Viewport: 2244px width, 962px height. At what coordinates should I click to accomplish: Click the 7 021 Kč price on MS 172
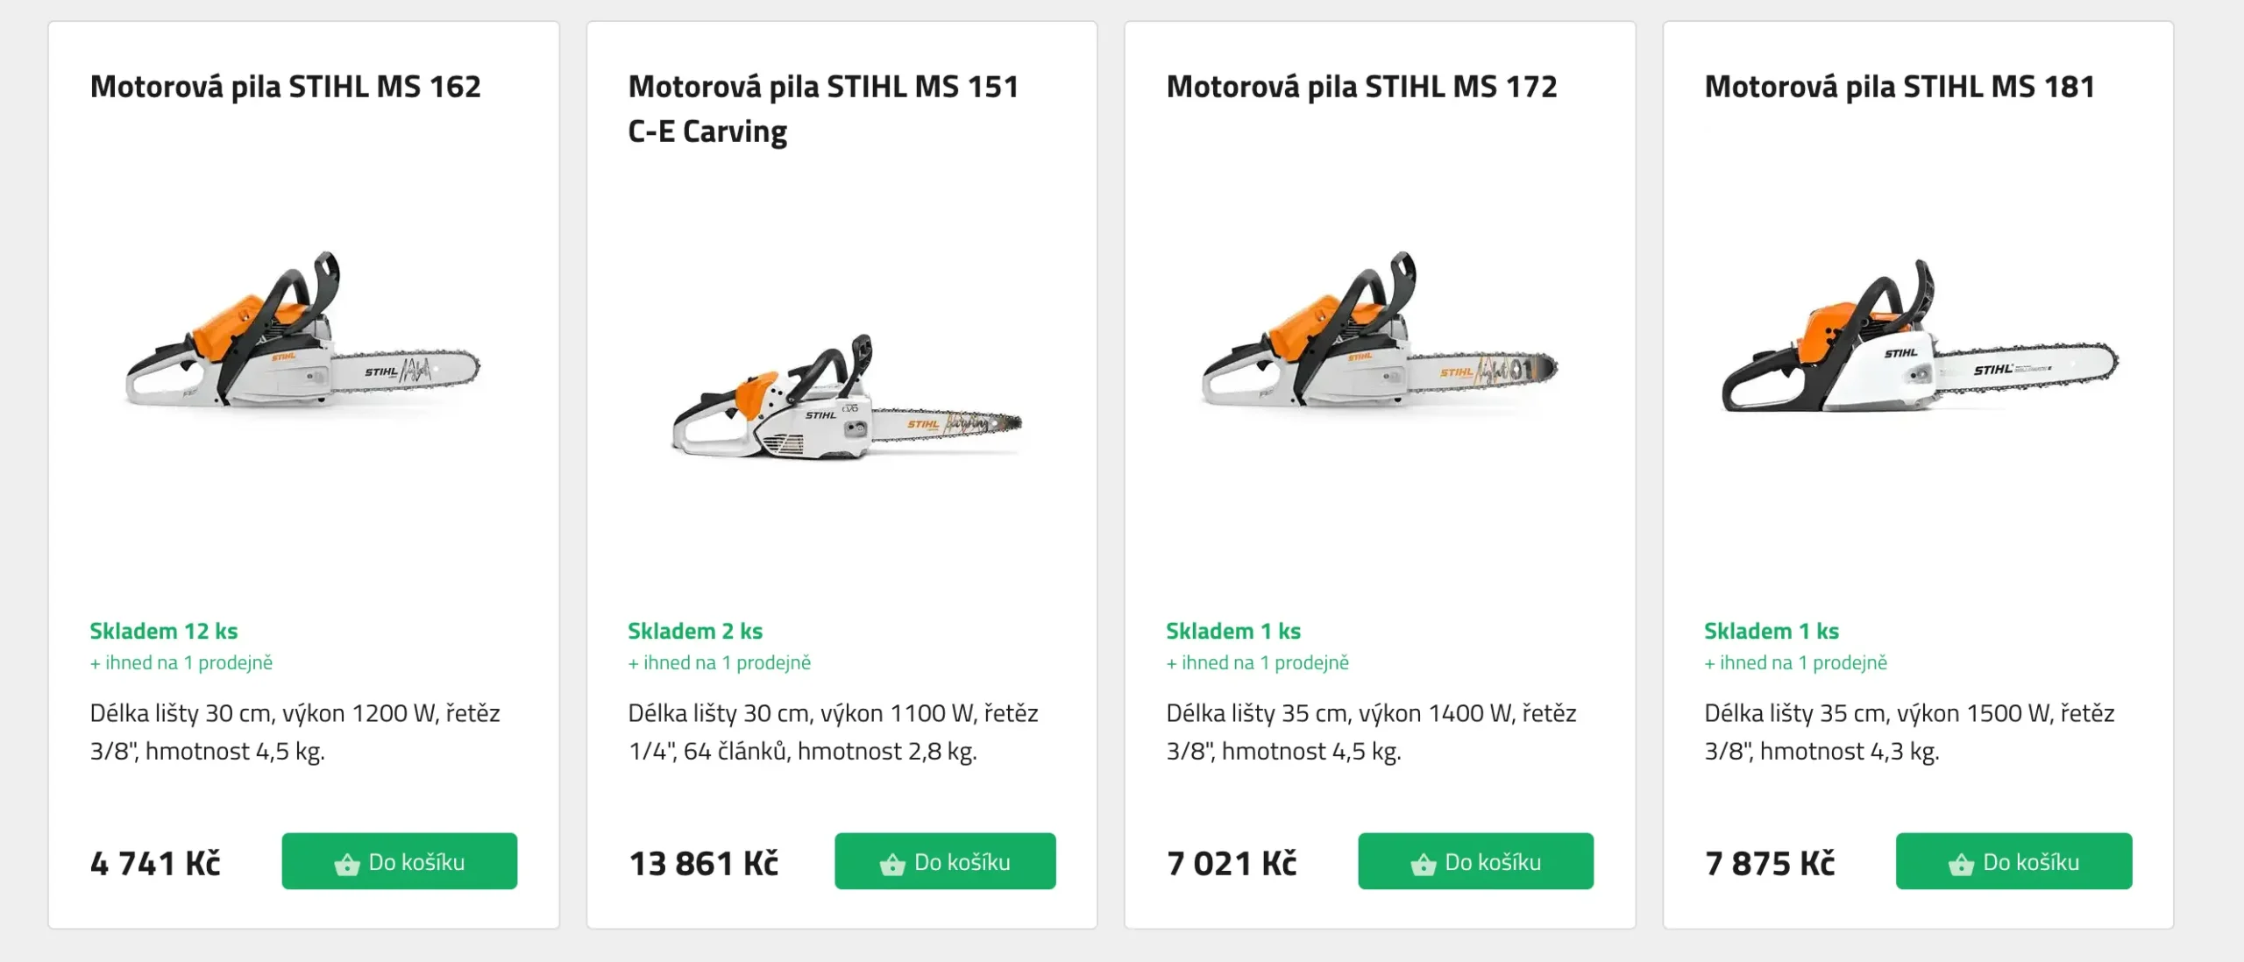click(1231, 862)
